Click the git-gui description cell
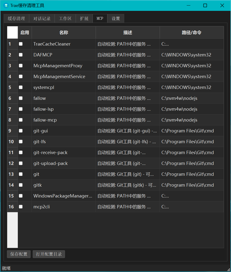 coord(128,131)
